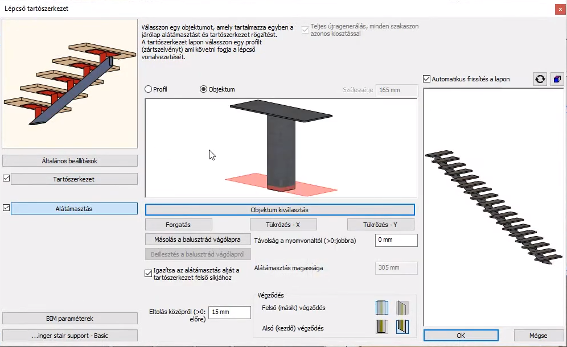Toggle Igazítsa az alátámasztás alját checkbox

coord(148,273)
